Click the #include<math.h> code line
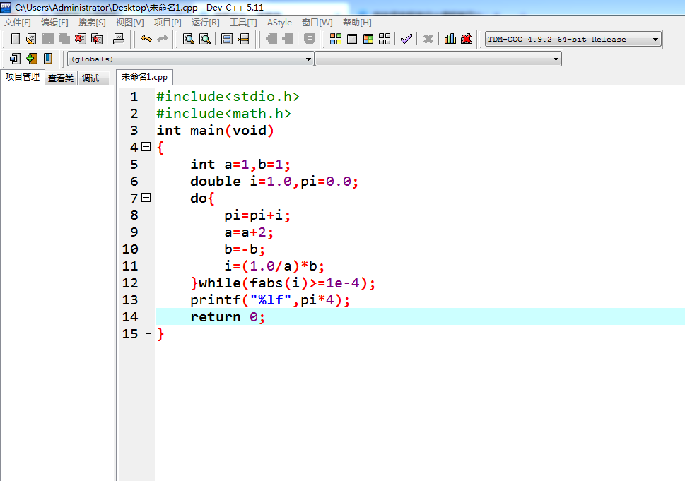This screenshot has width=685, height=481. [223, 113]
